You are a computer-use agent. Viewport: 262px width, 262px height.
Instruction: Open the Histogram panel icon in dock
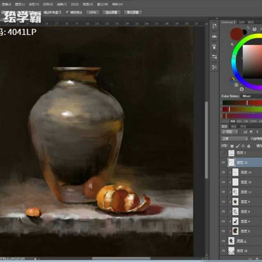click(x=214, y=36)
